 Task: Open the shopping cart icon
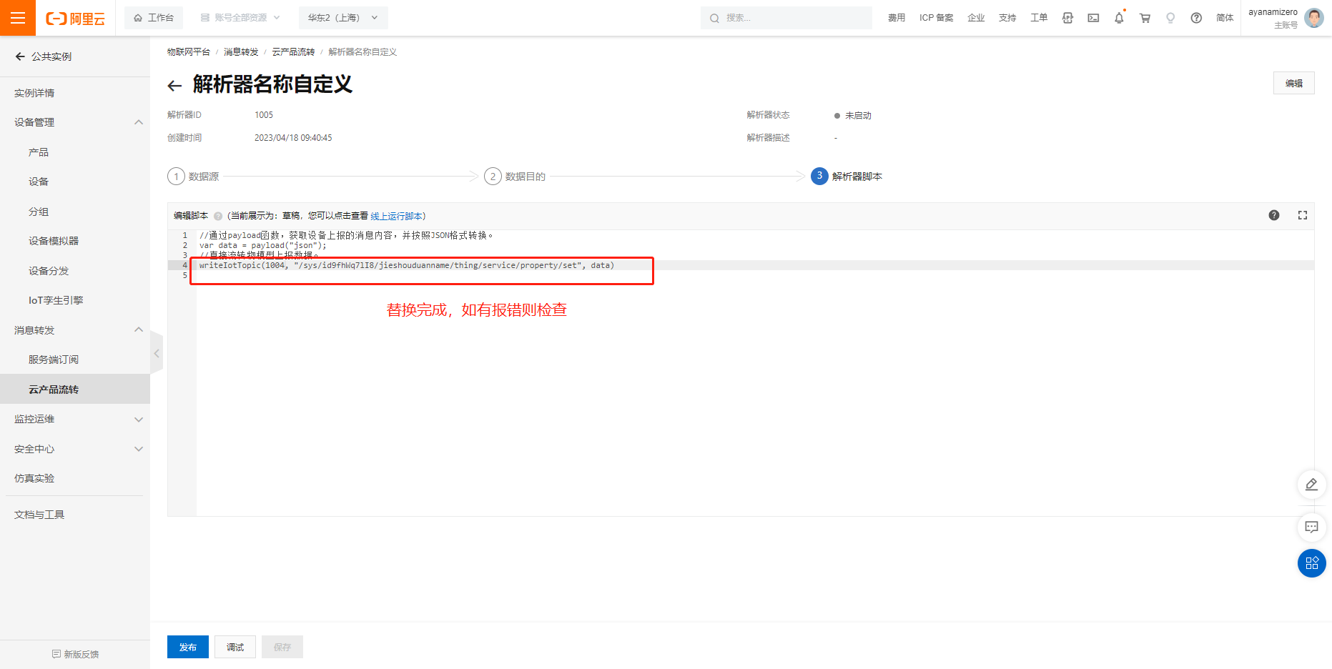(1145, 18)
